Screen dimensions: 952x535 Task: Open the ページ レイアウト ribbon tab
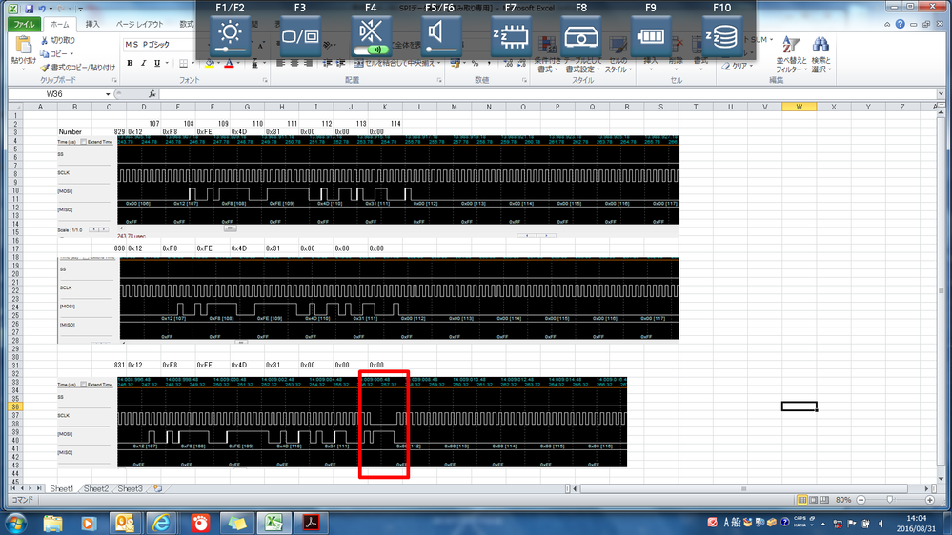(140, 24)
